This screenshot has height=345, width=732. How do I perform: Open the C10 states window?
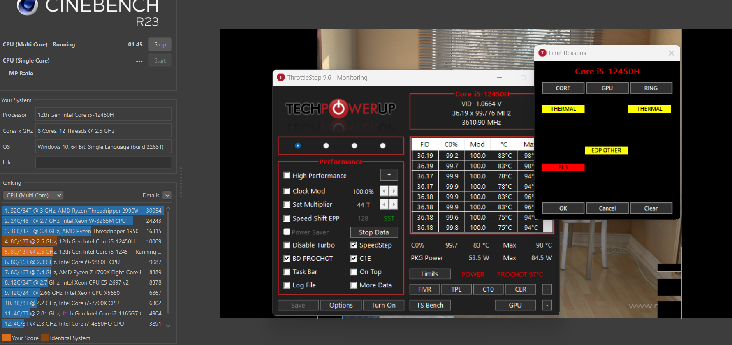pyautogui.click(x=488, y=289)
